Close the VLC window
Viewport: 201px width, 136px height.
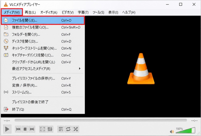tap(194, 4)
